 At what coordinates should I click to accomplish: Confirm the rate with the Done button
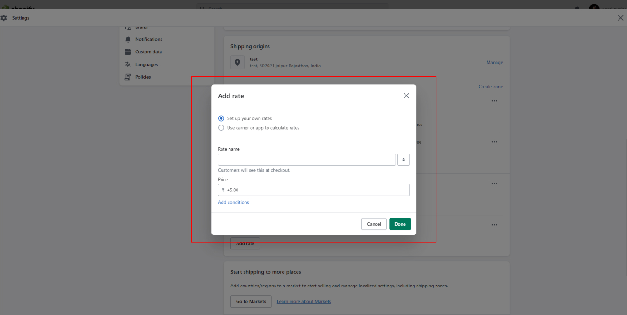(x=400, y=224)
